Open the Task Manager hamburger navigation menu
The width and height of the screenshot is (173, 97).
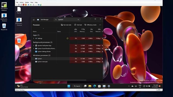pyautogui.click(x=34, y=20)
